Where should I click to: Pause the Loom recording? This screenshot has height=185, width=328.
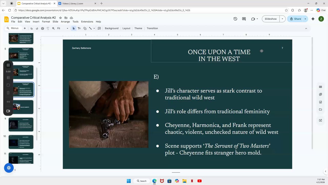[x=8, y=78]
